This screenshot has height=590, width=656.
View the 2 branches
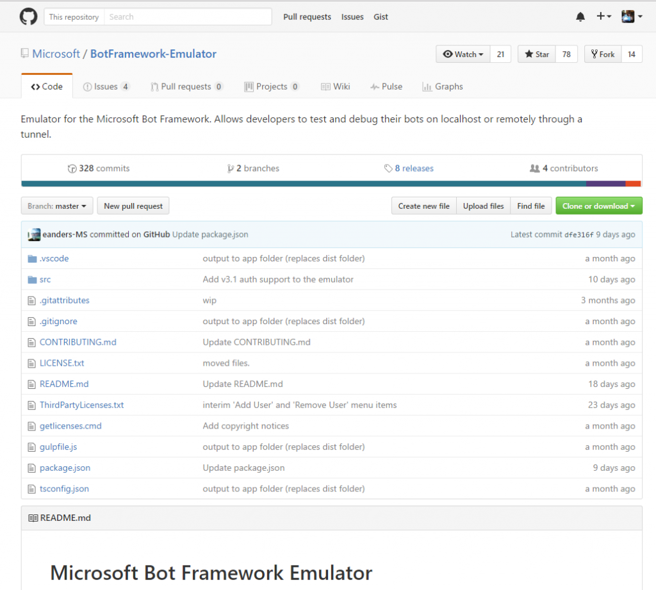pos(253,168)
